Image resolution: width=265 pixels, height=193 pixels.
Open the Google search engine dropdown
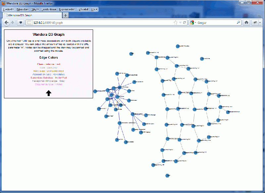coord(193,23)
